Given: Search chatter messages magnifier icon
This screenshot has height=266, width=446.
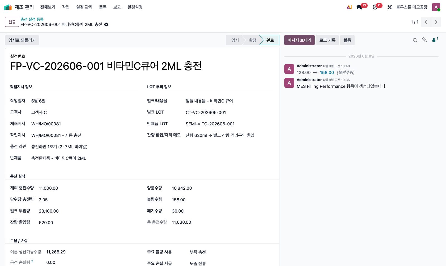Looking at the screenshot, I should pyautogui.click(x=415, y=40).
